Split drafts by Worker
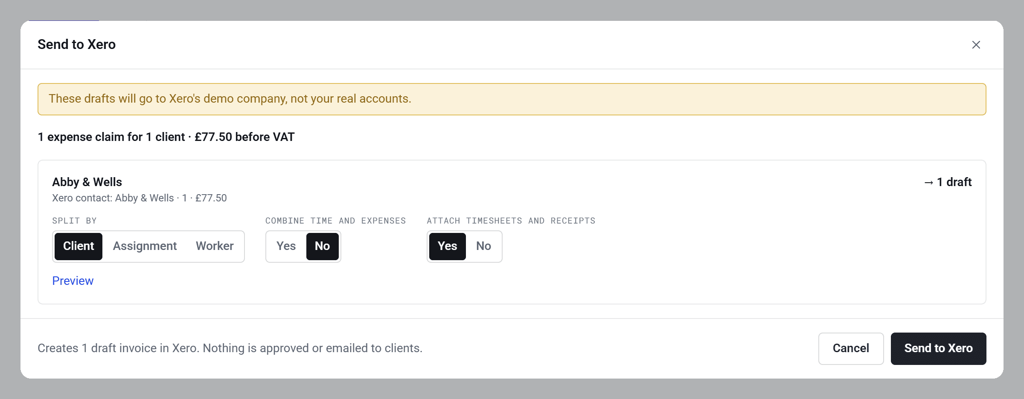Viewport: 1024px width, 399px height. click(215, 246)
